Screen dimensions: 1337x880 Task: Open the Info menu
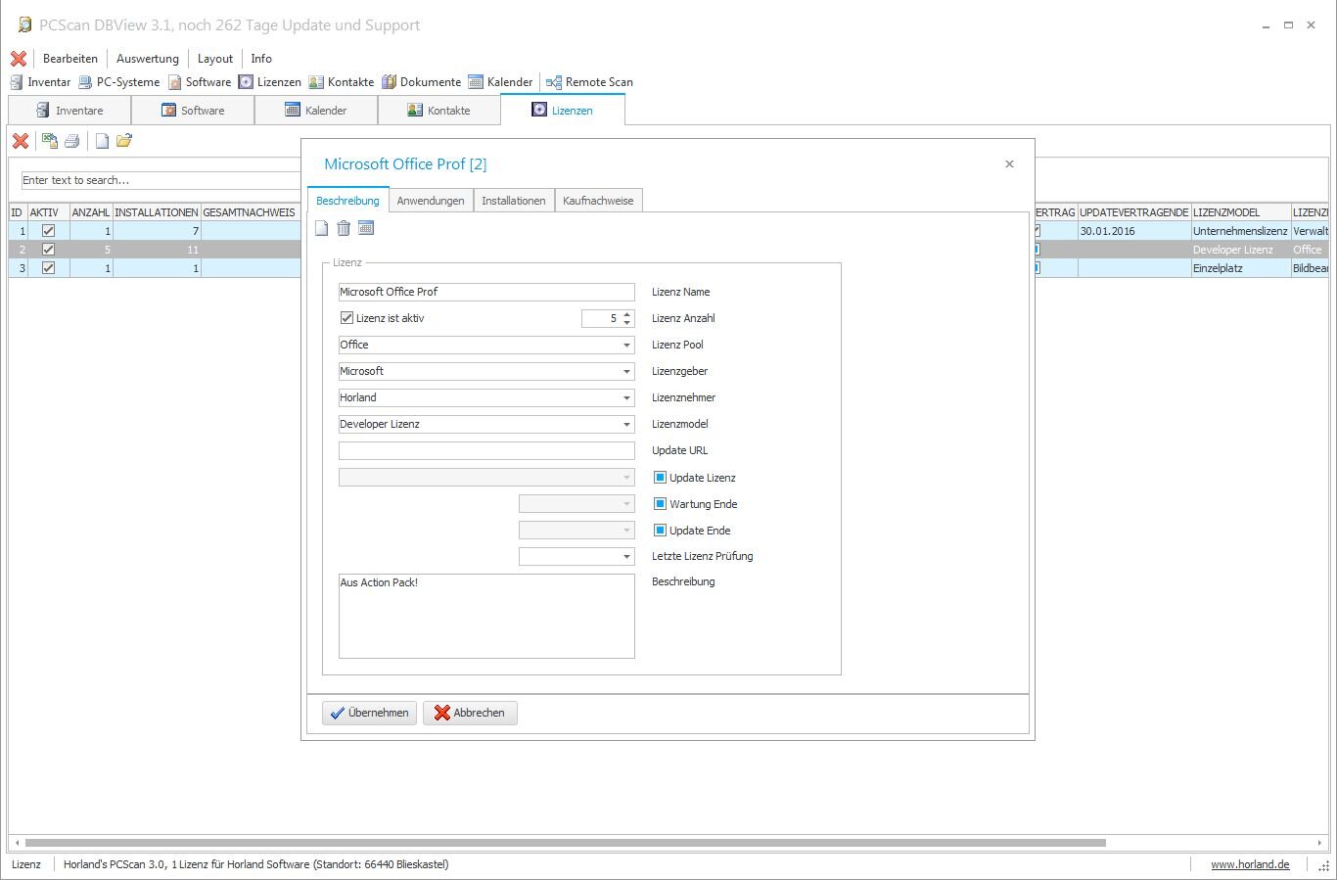[261, 59]
